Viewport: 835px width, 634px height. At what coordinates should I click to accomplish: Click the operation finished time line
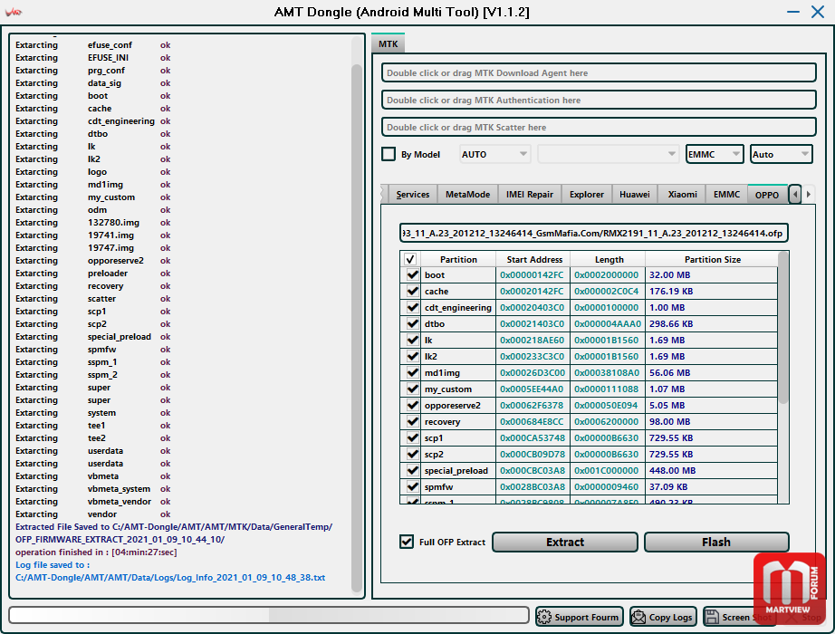coord(96,552)
